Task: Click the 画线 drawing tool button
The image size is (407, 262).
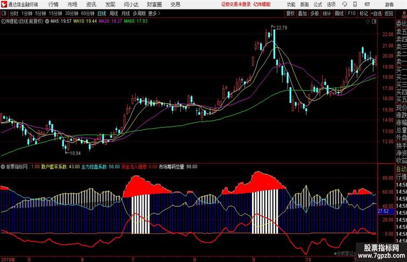Action: point(339,13)
